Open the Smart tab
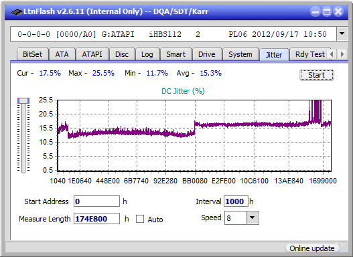Viewport: 353px width, 257px height. [x=175, y=54]
